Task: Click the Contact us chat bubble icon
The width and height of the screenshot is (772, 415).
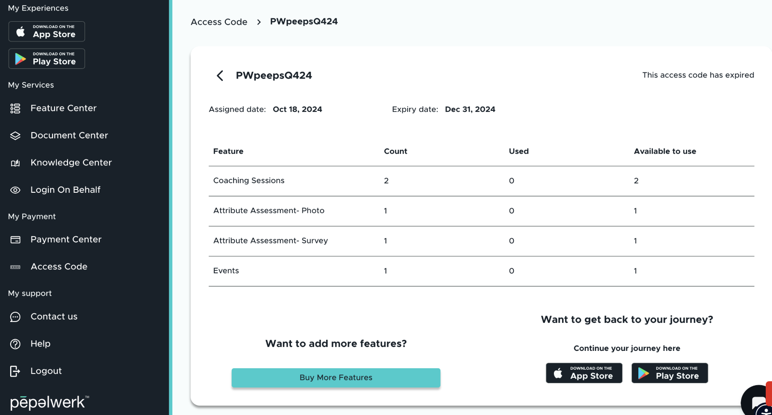Action: (15, 317)
